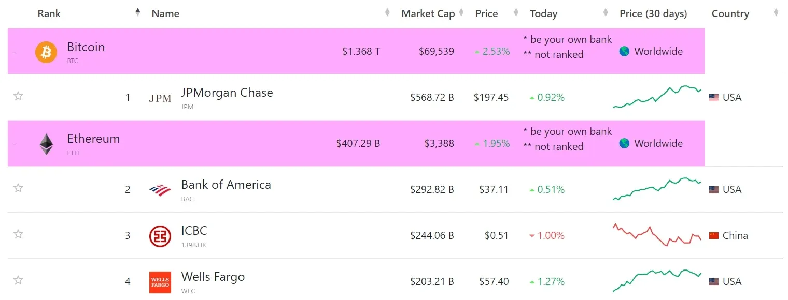Viewport: 788px width, 300px height.
Task: Click the Name column header
Action: (165, 14)
